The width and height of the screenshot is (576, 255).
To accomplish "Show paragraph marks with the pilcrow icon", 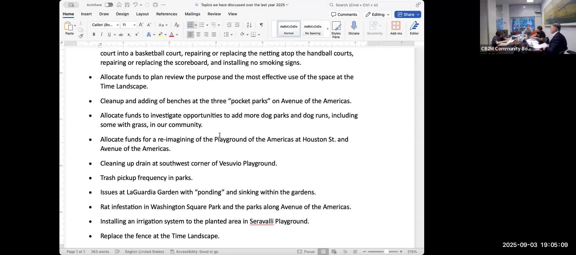I will tap(261, 25).
